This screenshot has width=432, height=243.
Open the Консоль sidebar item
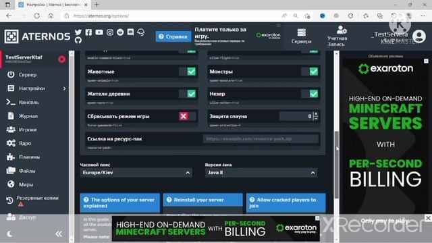click(28, 102)
